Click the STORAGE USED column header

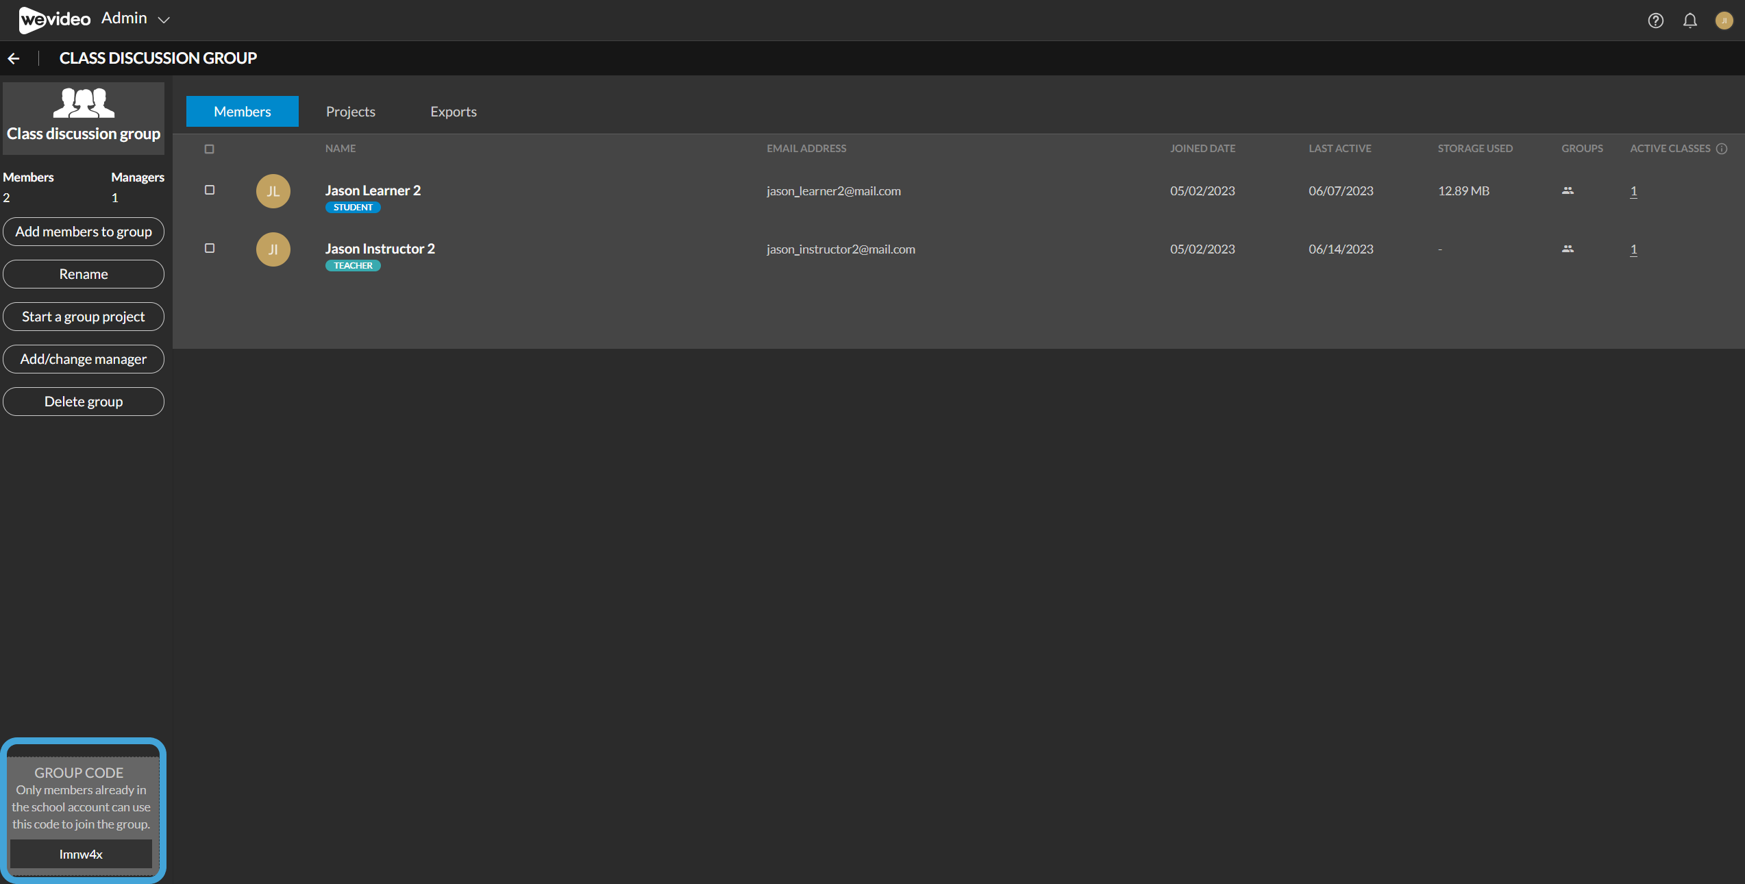[1475, 149]
